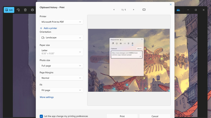
Task: Open the Paper size dropdown showing Letter
Action: (61, 52)
